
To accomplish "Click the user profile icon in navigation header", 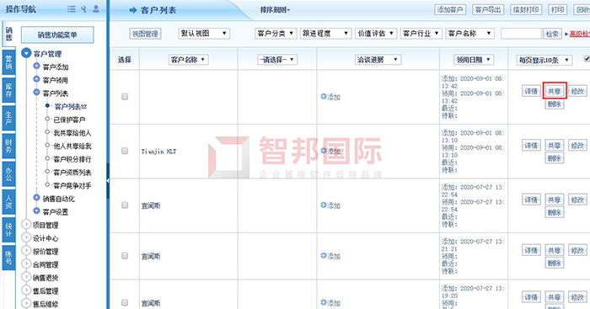I will pos(96,8).
